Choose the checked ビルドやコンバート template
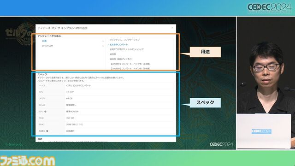The height and width of the screenshot is (166, 295). (118, 45)
